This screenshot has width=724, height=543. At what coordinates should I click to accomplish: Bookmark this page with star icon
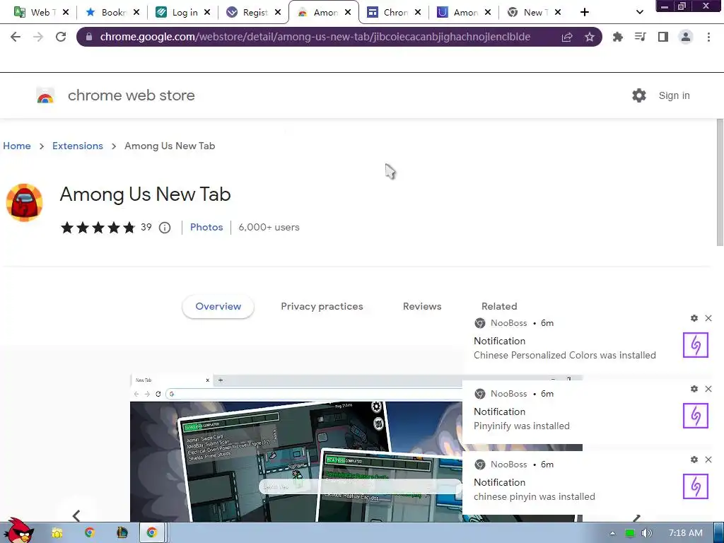pos(589,37)
